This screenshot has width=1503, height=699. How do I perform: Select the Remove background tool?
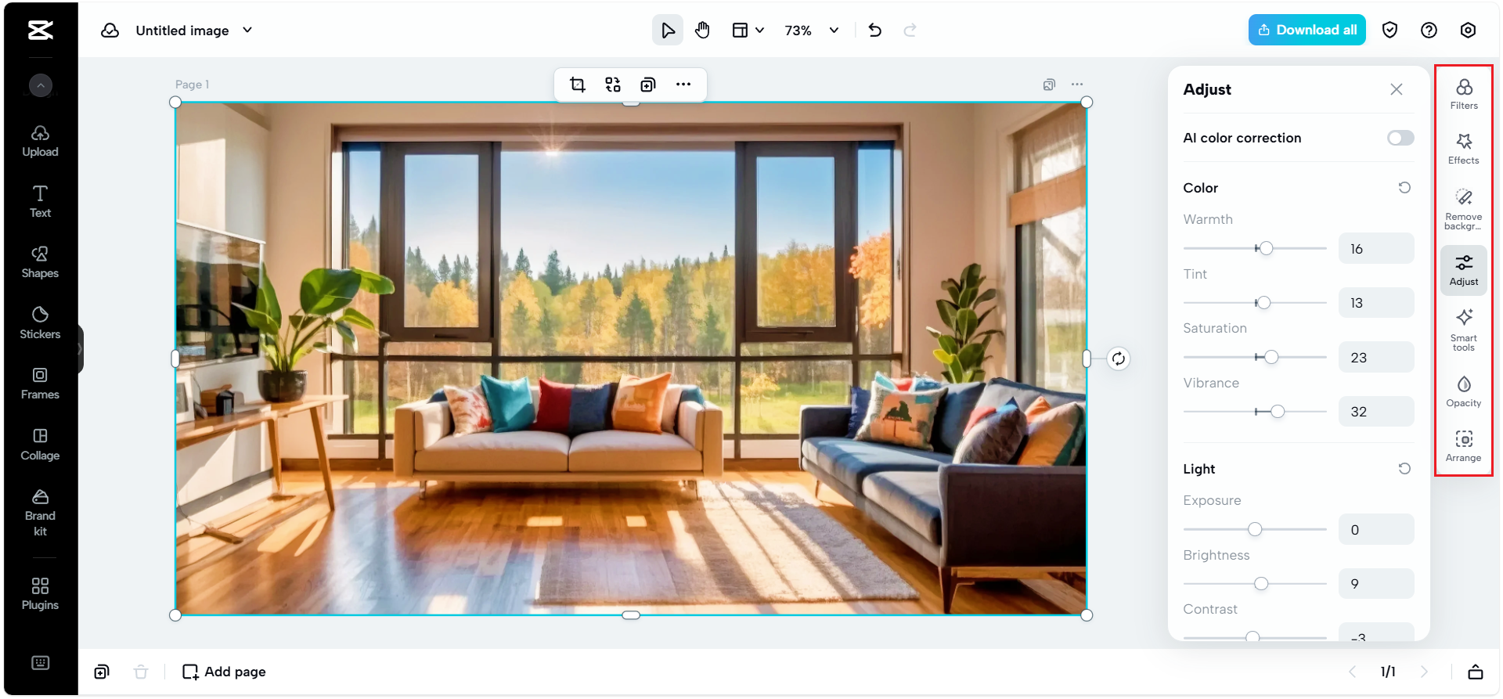tap(1463, 207)
